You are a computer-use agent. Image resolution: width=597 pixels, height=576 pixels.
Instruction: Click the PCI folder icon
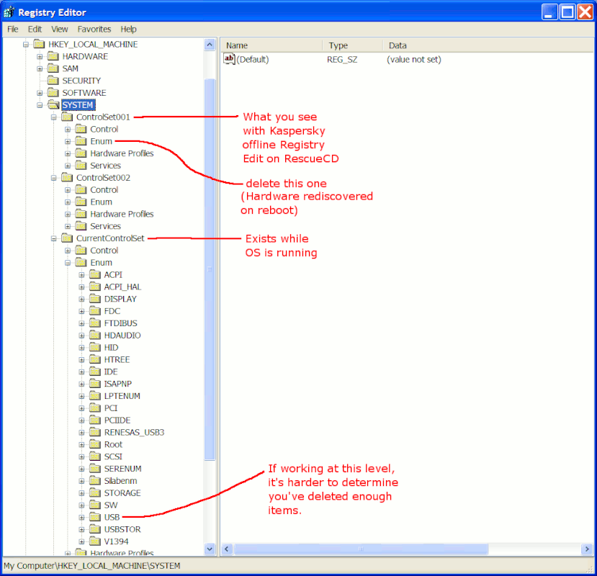(x=95, y=408)
